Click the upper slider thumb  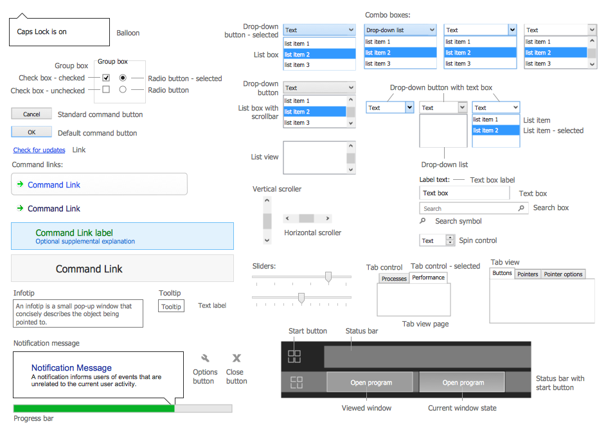[328, 277]
